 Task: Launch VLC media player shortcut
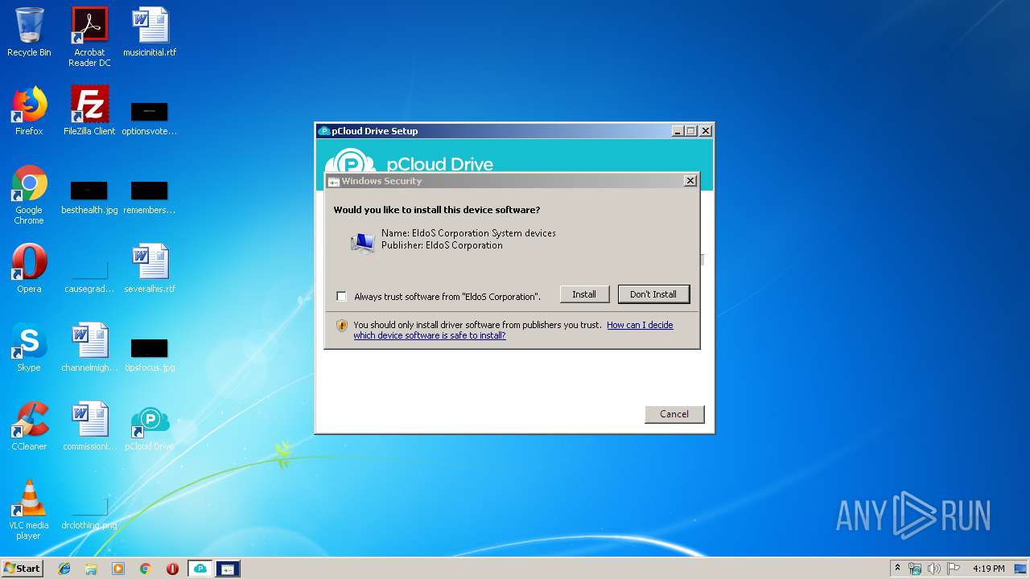point(29,510)
